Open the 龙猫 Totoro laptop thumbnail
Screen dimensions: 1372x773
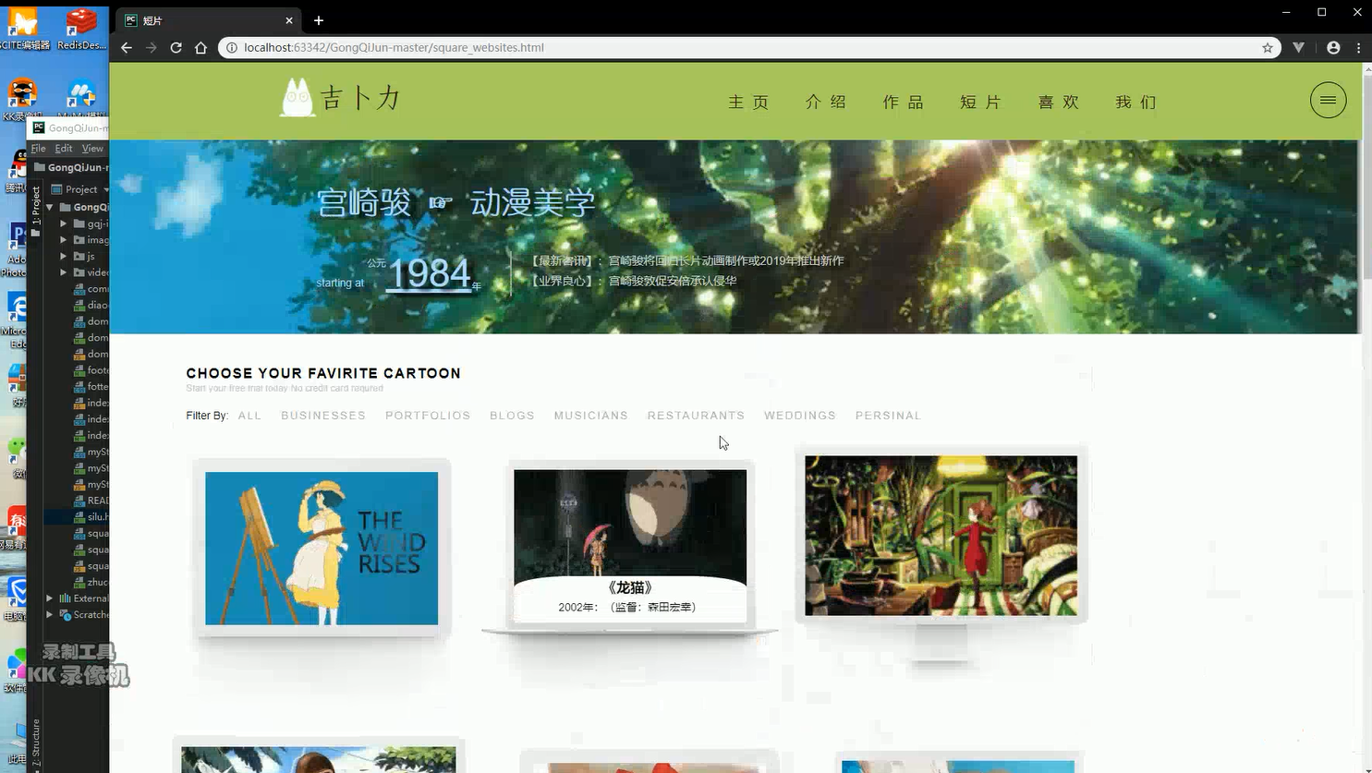630,545
